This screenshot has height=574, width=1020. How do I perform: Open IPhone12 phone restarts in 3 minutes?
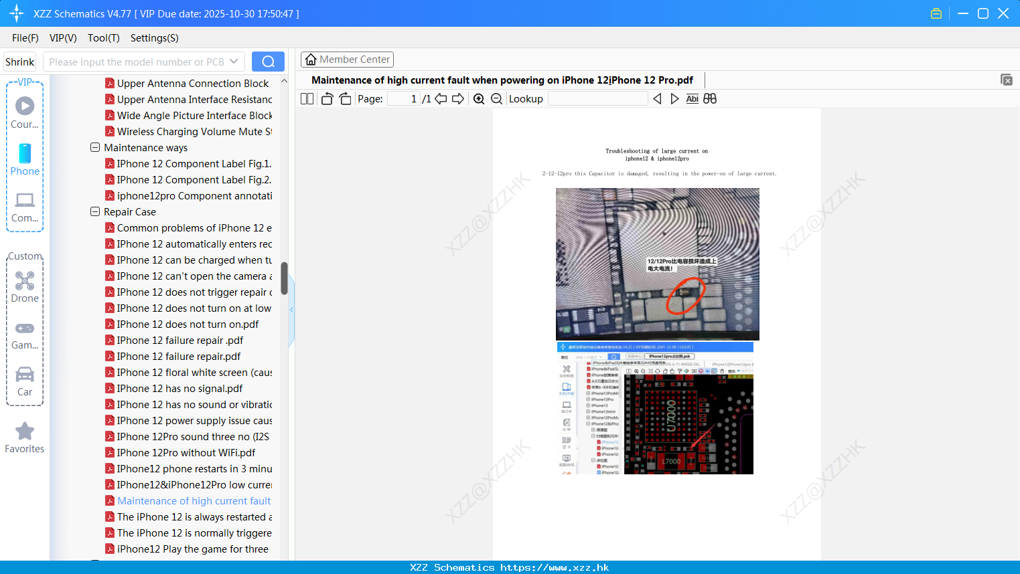click(x=189, y=468)
